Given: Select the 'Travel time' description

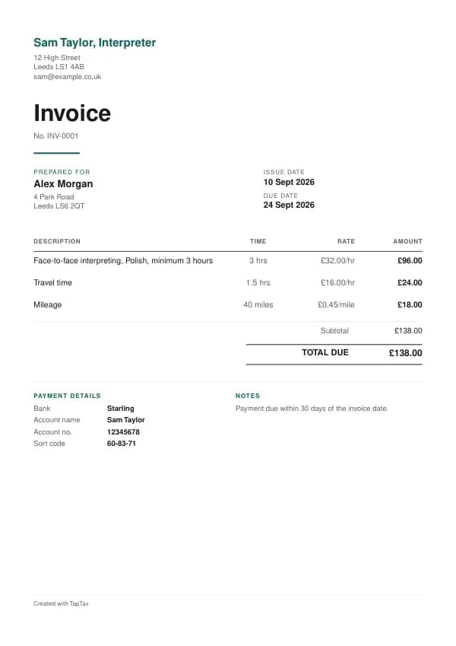Looking at the screenshot, I should click(x=52, y=282).
